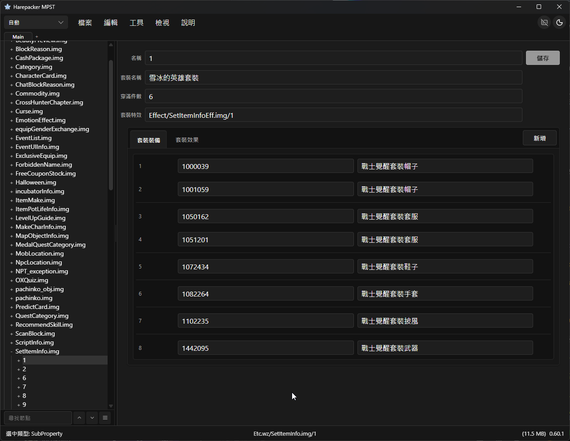Open the 檔案 menu

[x=85, y=23]
